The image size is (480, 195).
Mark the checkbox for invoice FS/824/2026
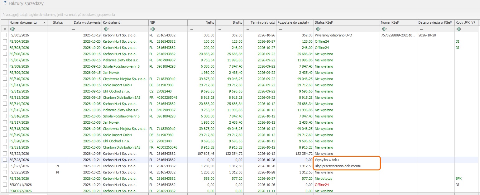click(4, 166)
